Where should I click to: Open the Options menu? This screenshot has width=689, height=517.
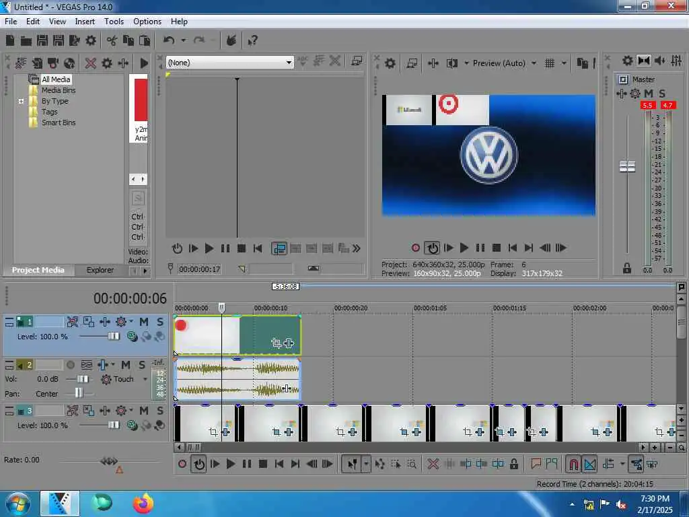click(x=147, y=21)
